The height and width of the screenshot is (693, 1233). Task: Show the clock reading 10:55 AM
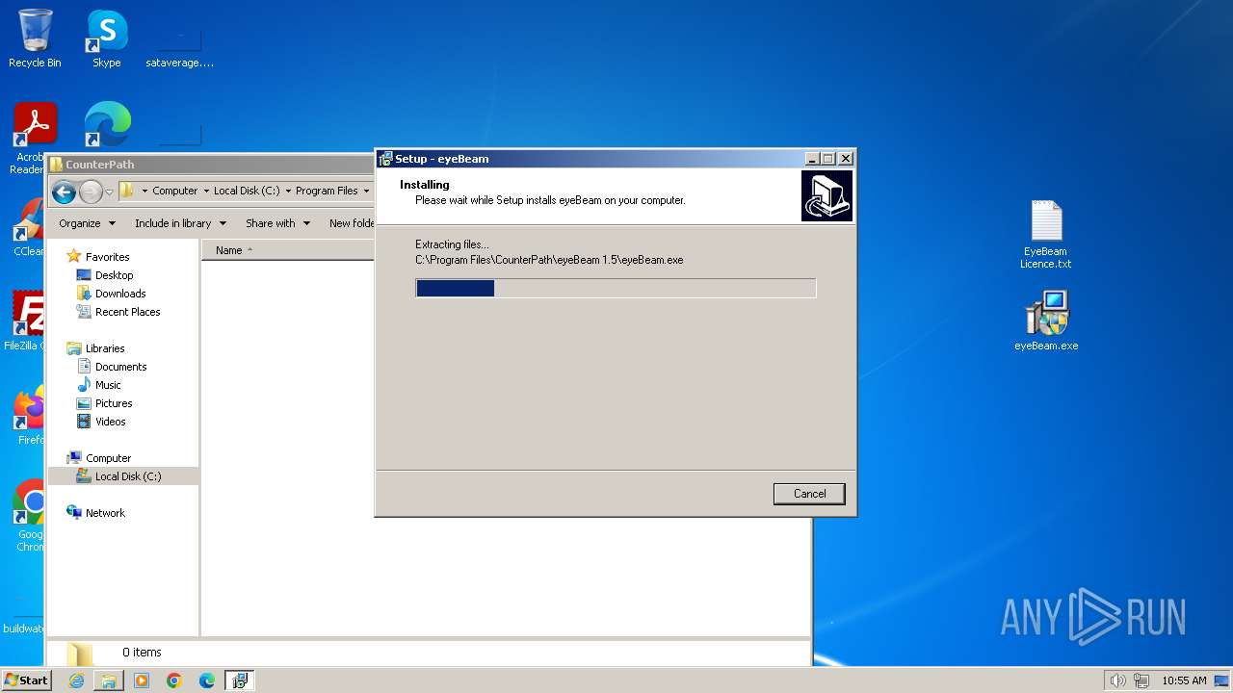(1184, 680)
